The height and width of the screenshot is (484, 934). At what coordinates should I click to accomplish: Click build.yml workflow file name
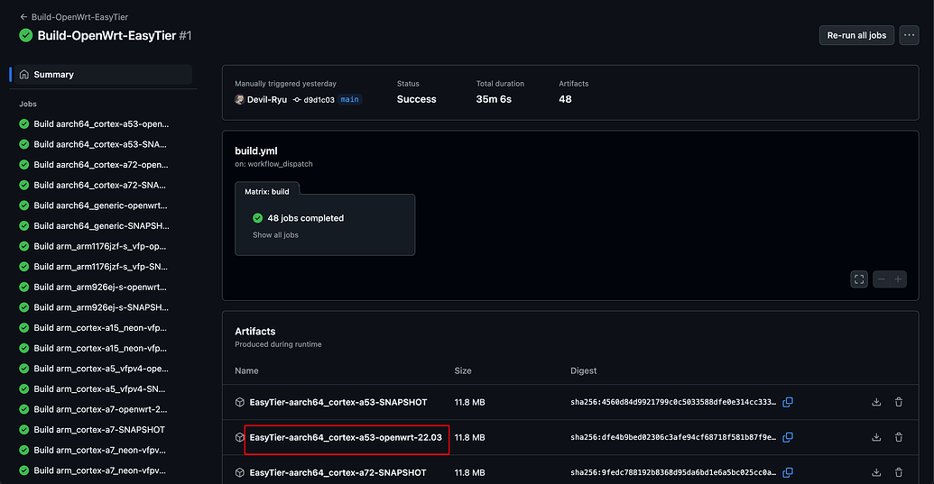point(256,151)
